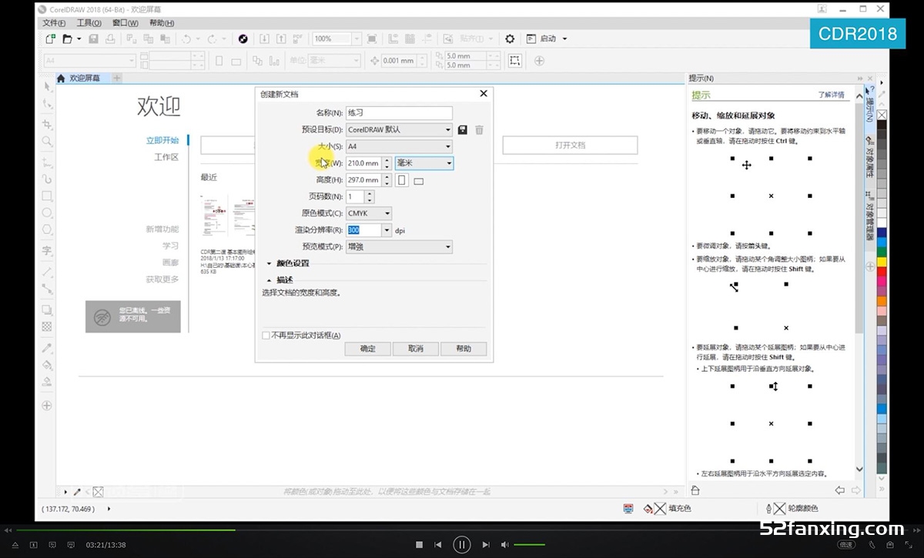
Task: Select 工作区 in the welcome sidebar
Action: pos(166,157)
